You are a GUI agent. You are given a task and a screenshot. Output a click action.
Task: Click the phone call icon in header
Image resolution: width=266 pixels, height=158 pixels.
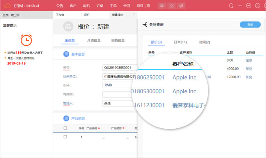tap(257, 6)
